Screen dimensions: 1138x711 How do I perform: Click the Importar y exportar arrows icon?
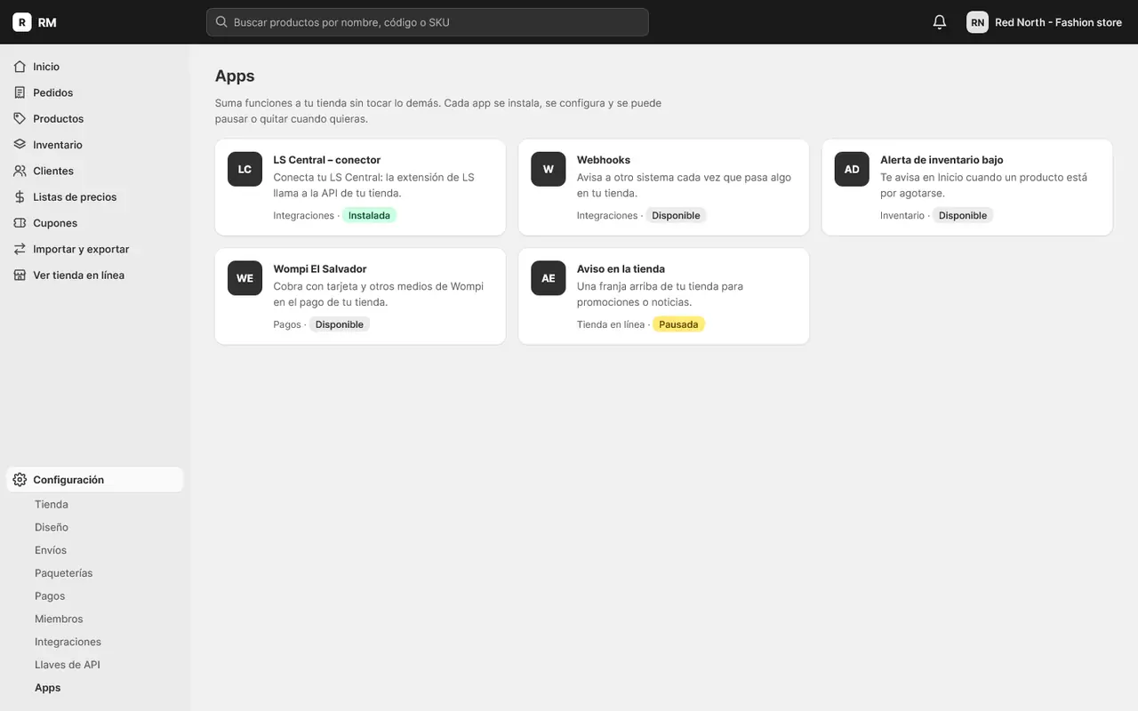[x=20, y=249]
